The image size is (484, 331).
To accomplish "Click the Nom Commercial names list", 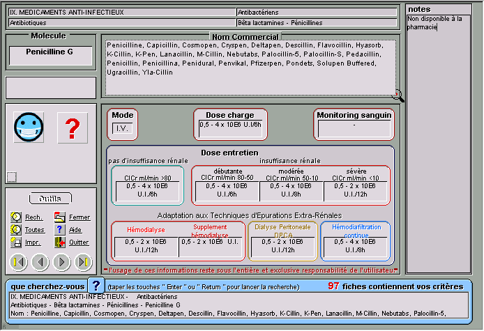I will click(x=250, y=68).
